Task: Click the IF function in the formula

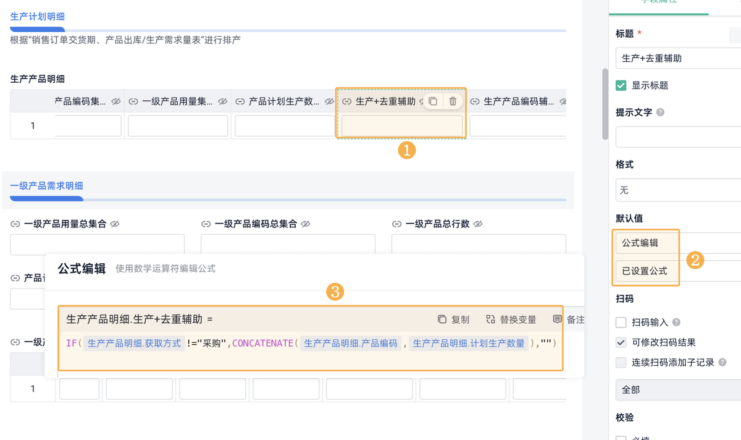Action: (72, 343)
